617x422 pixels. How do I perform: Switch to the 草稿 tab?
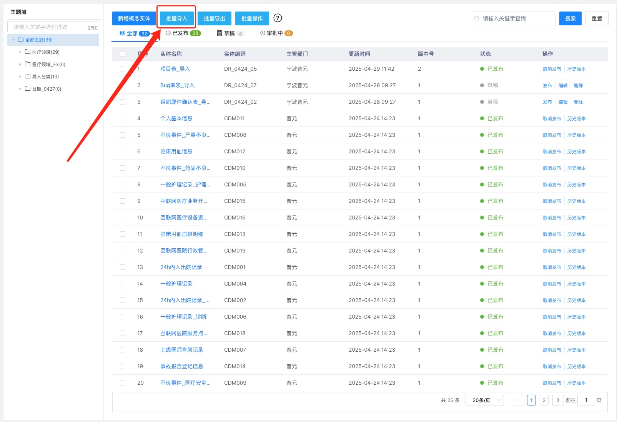point(230,33)
